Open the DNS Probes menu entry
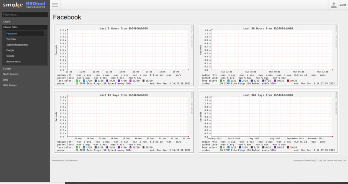 click(10, 85)
